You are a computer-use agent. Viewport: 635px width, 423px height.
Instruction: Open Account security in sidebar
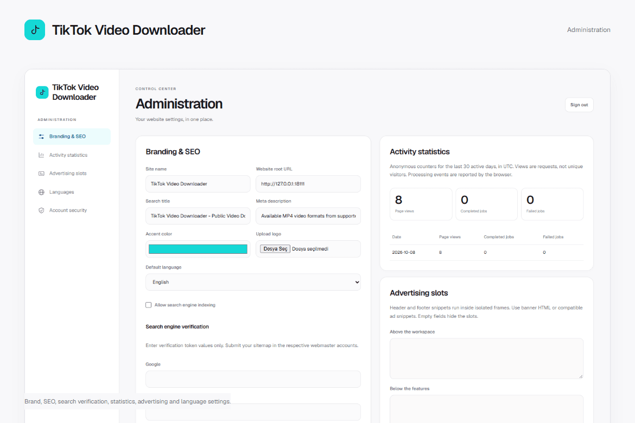click(72, 210)
